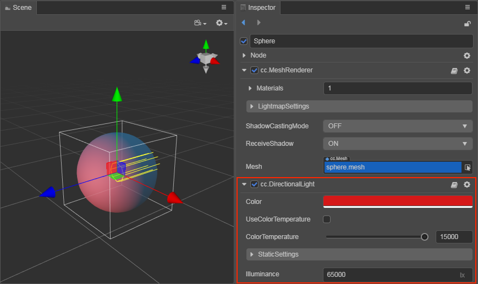Open the Inspector panel hamburger menu
The width and height of the screenshot is (478, 284).
[x=468, y=8]
